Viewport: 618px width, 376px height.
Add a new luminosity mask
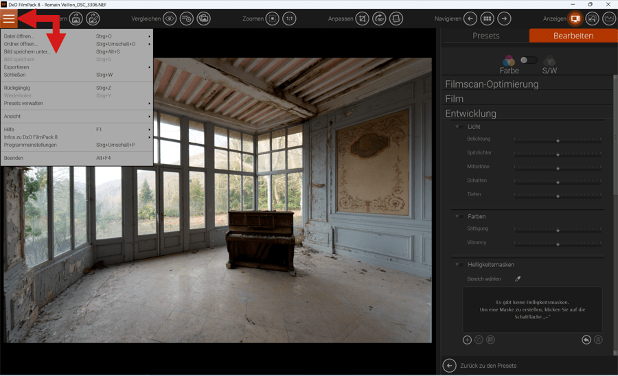coord(467,340)
